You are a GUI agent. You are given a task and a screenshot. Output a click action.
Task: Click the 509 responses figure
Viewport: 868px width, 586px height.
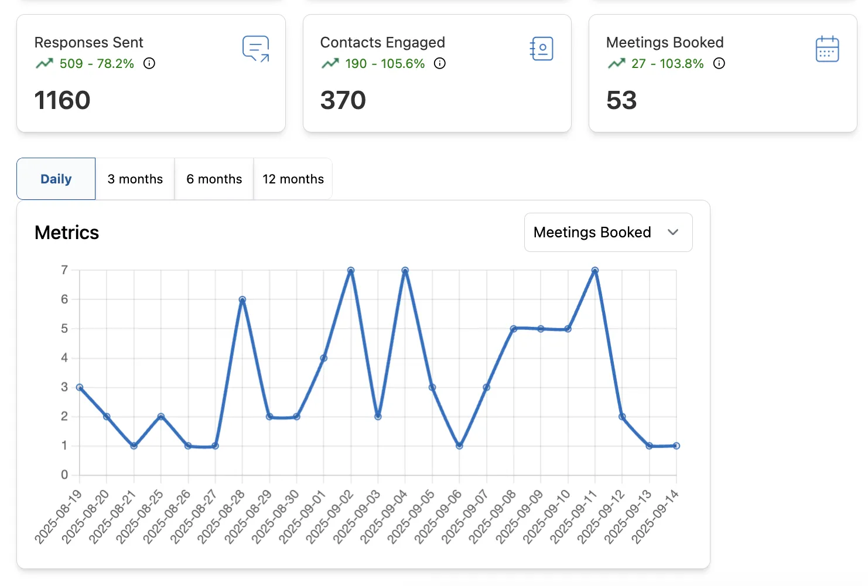tap(70, 63)
